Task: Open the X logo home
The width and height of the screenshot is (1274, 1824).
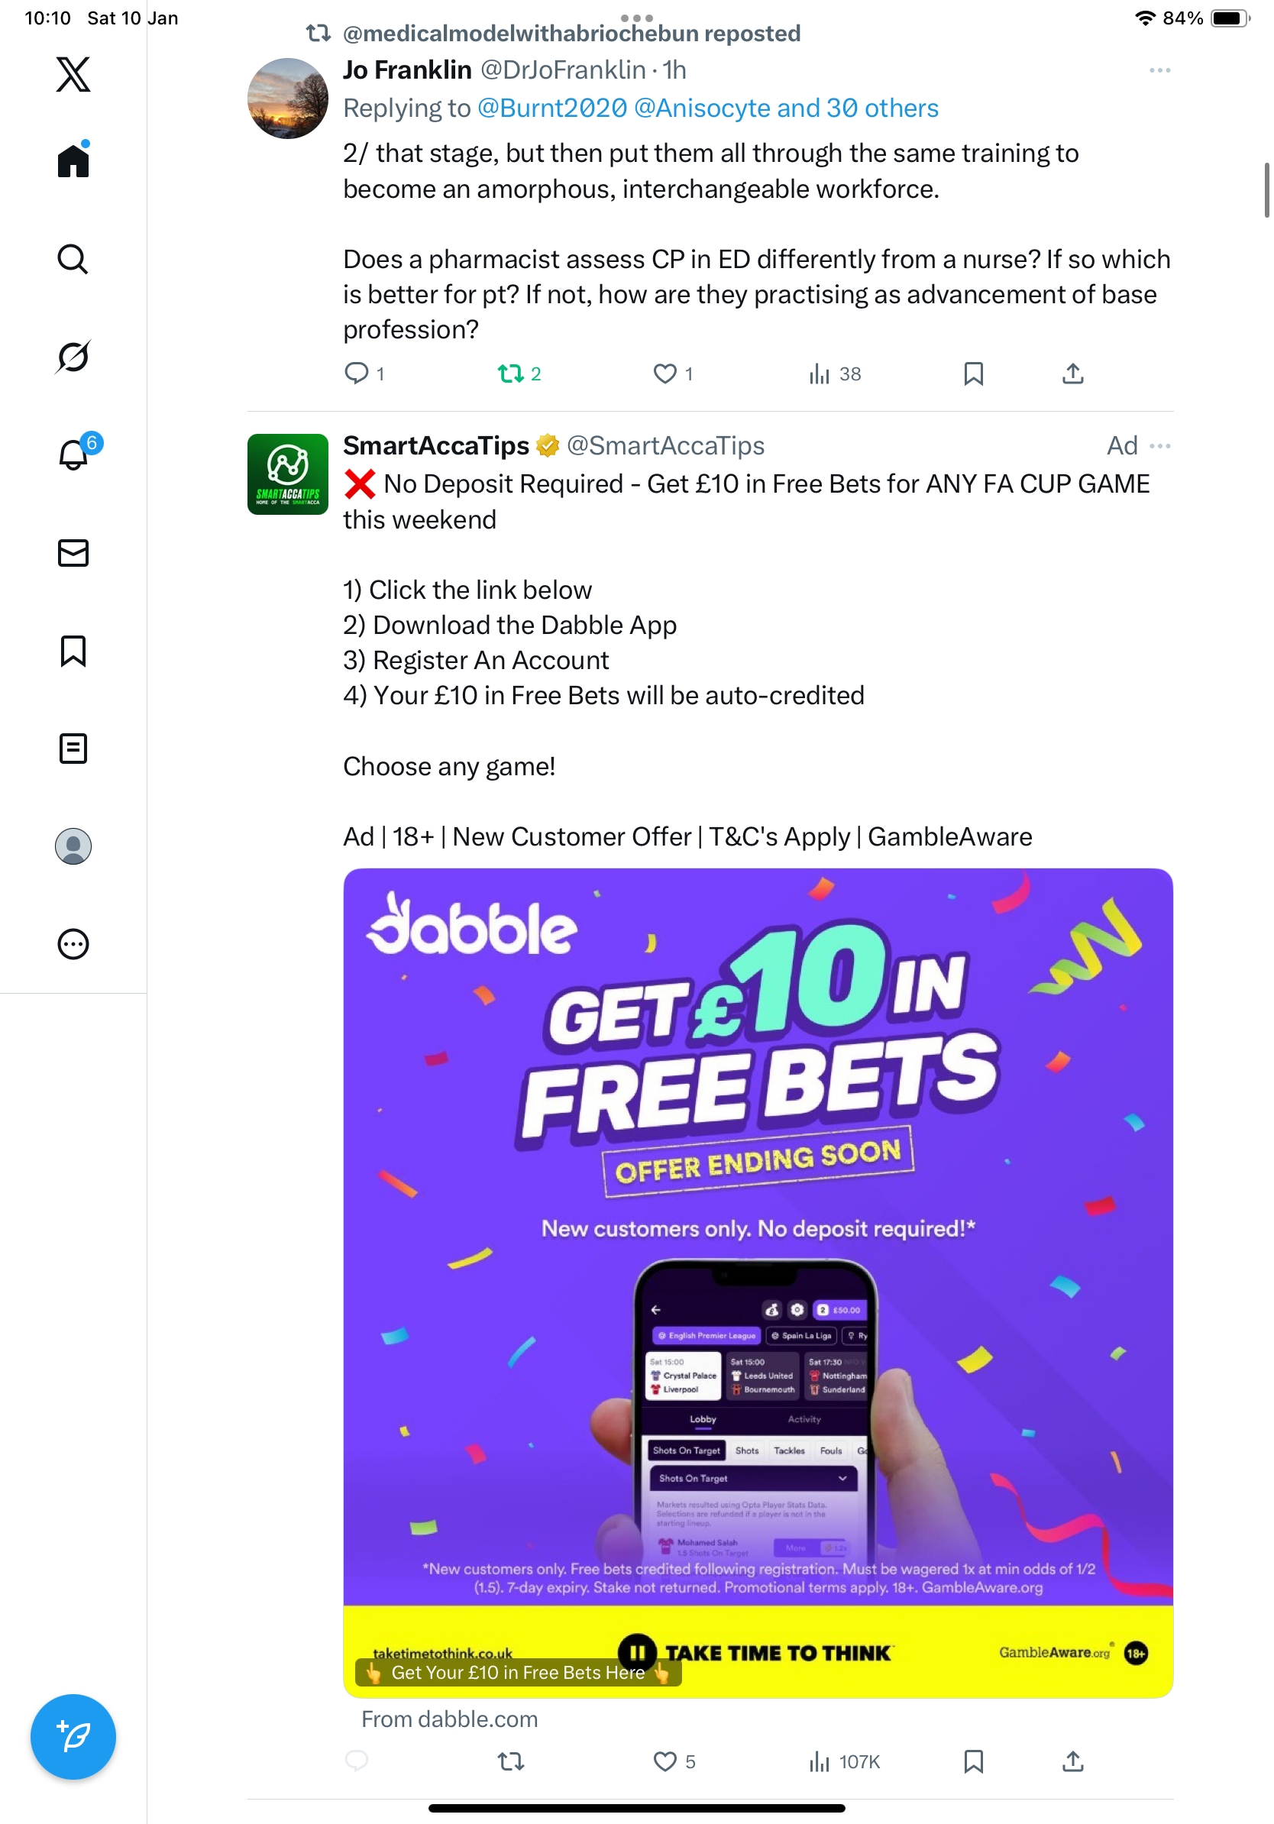Action: pos(73,75)
